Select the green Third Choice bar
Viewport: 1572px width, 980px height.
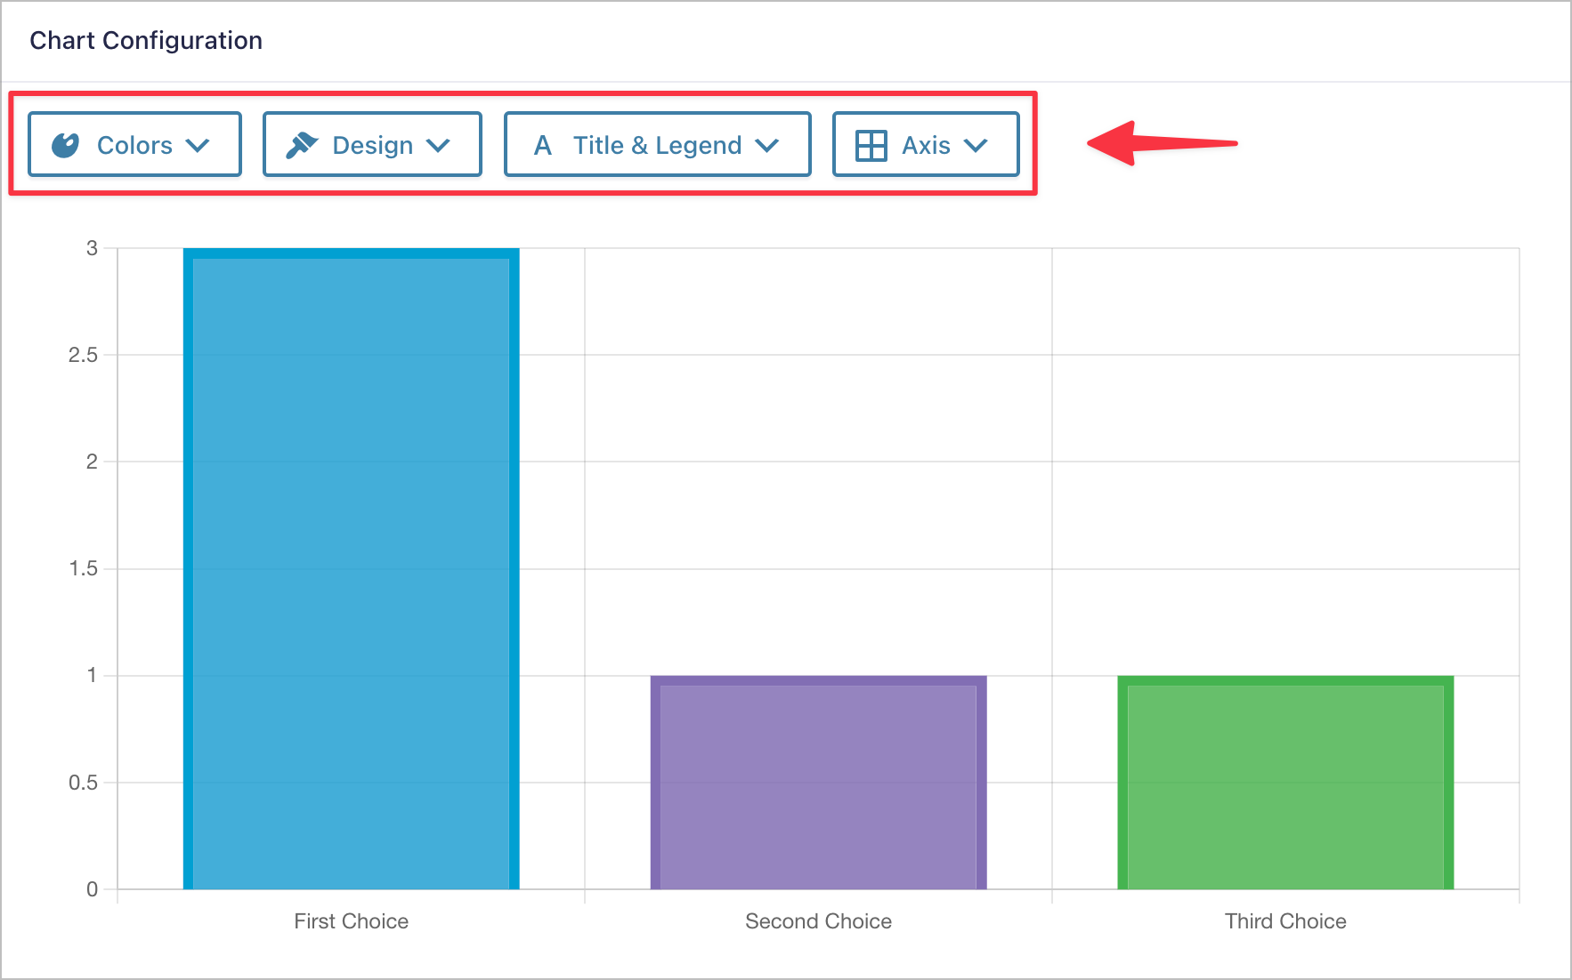click(x=1285, y=783)
